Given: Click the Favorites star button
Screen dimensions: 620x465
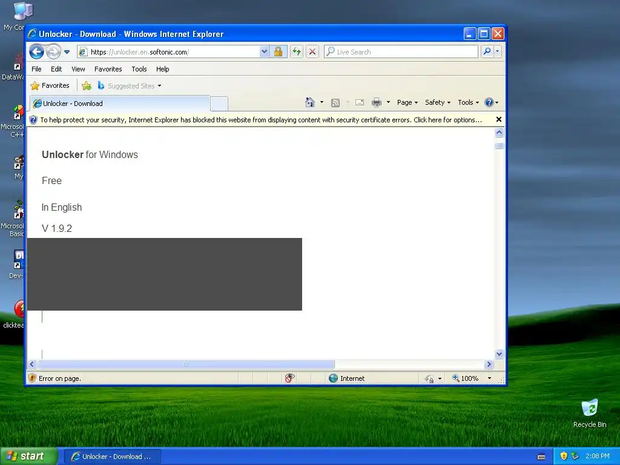Looking at the screenshot, I should pyautogui.click(x=50, y=85).
